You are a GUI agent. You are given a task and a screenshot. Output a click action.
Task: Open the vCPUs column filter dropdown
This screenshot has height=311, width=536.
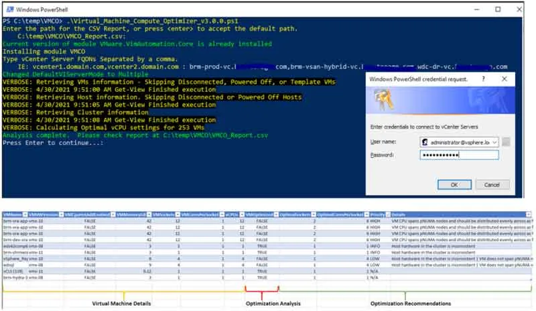point(242,214)
